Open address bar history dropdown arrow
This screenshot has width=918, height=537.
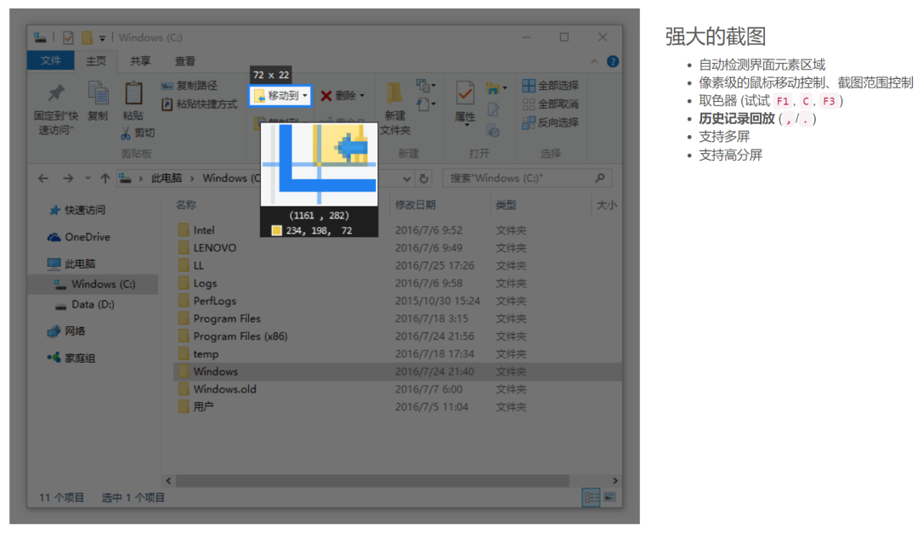click(407, 178)
